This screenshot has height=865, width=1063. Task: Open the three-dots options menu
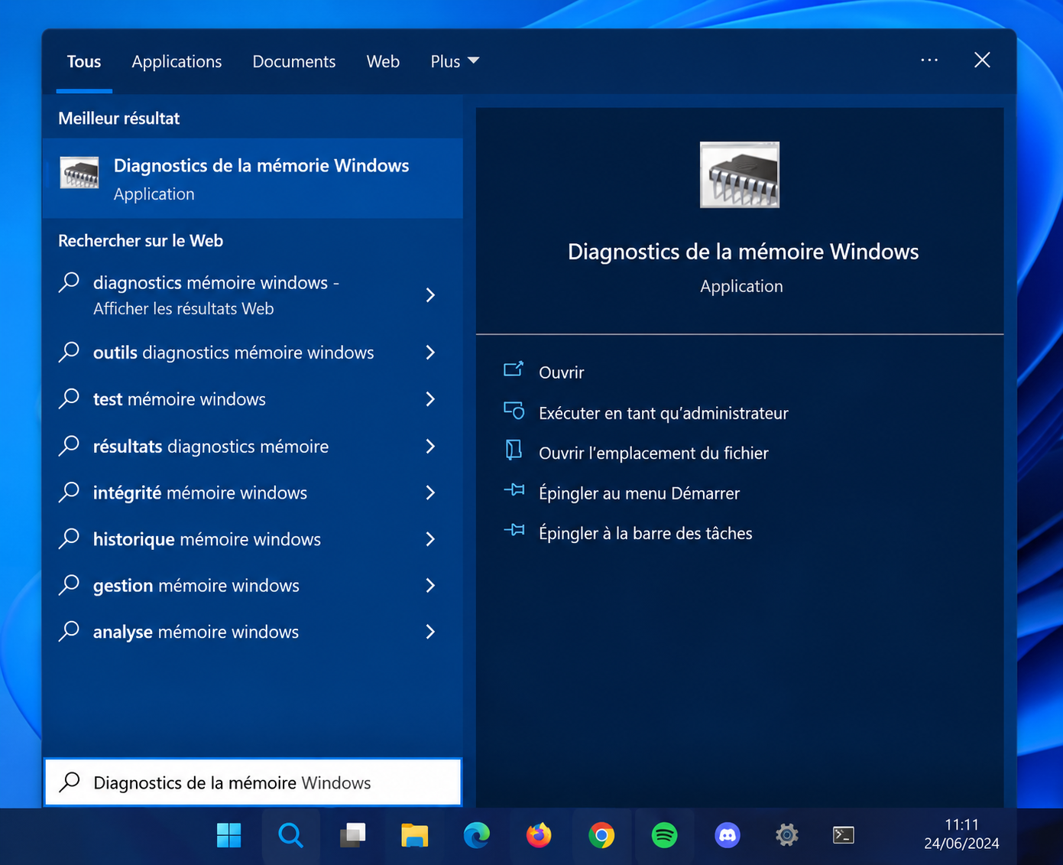click(929, 60)
